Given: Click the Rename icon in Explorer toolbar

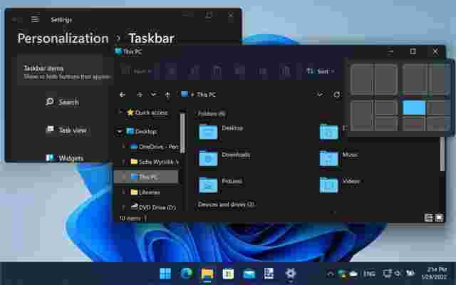Looking at the screenshot, I should [x=240, y=71].
